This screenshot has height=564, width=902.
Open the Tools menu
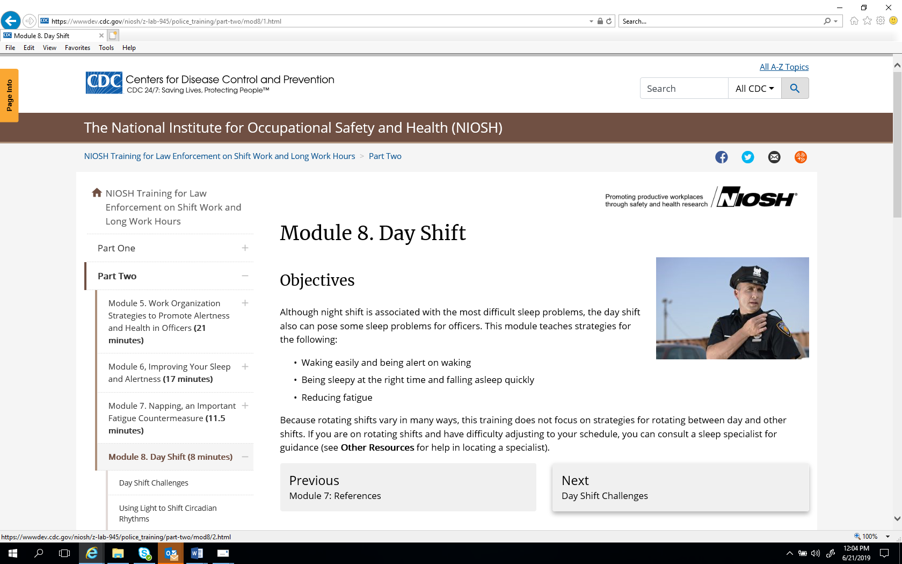click(106, 48)
